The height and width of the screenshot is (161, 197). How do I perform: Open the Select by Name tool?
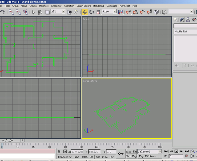(x=40, y=12)
